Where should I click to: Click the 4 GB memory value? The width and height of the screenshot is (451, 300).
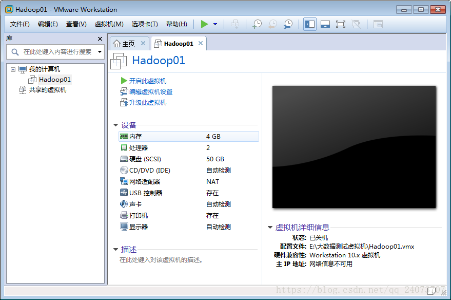click(x=213, y=137)
